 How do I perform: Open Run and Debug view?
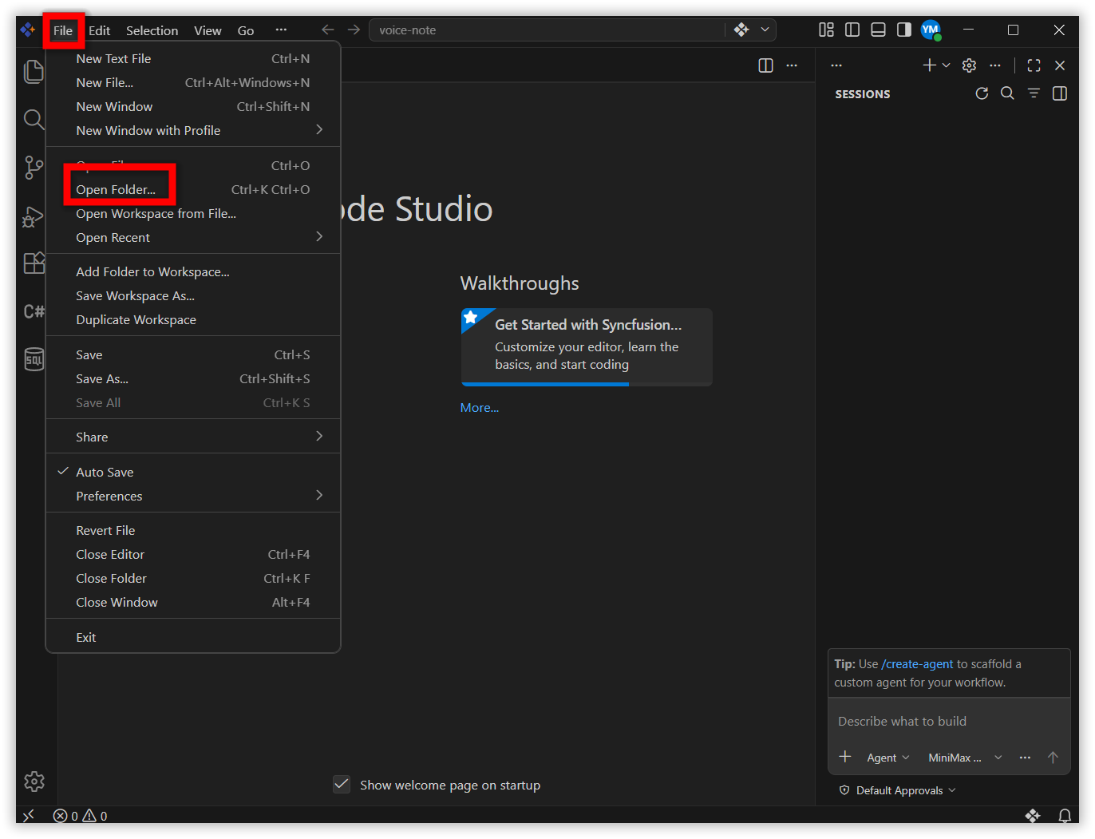tap(34, 216)
